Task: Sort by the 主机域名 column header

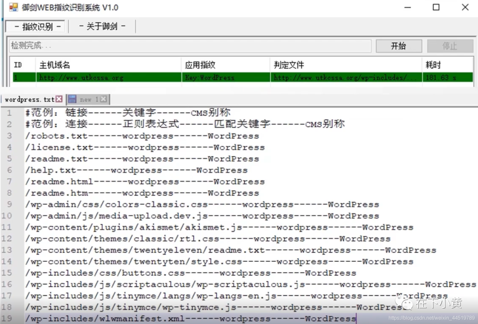Action: pos(109,65)
